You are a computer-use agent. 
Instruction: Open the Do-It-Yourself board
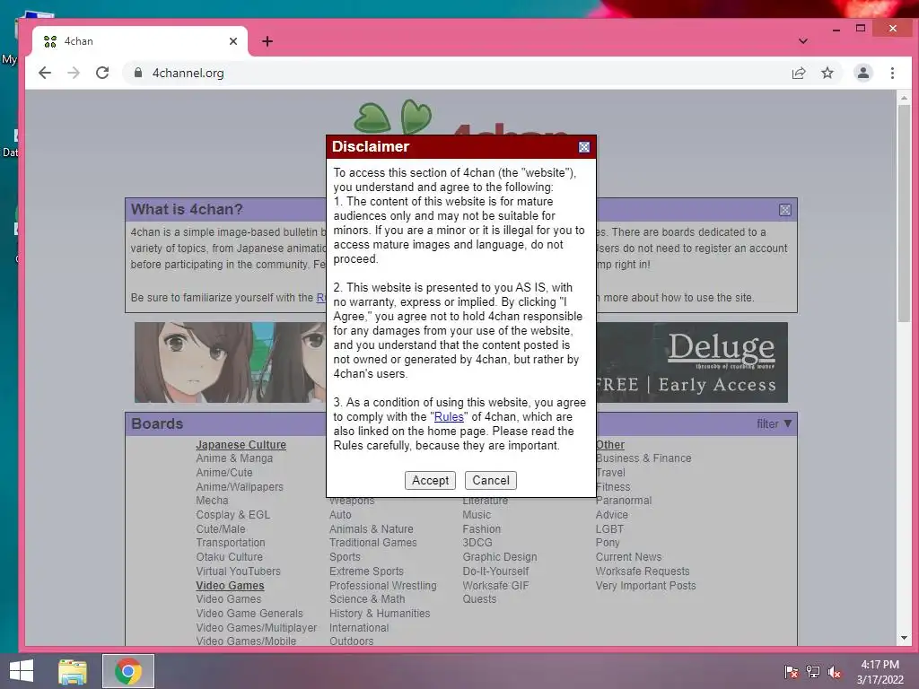click(495, 571)
